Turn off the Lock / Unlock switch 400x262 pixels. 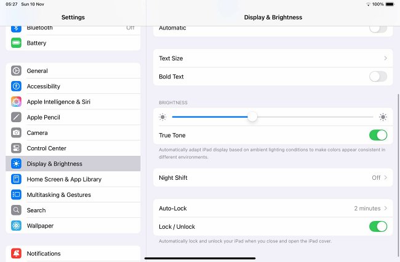(378, 226)
